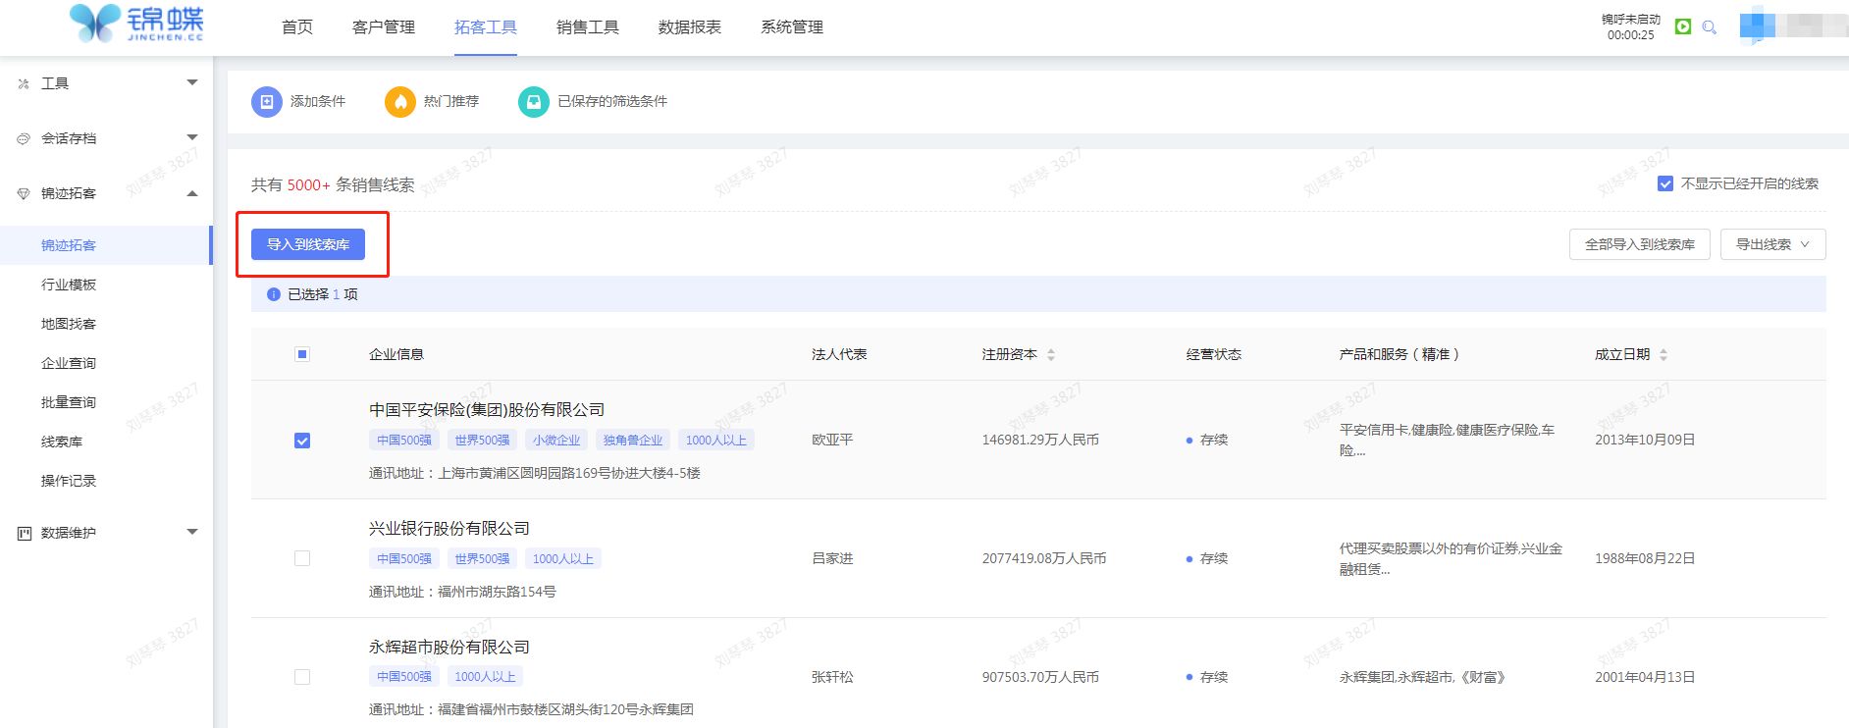
Task: Expand the 工具 sidebar section
Action: (192, 83)
